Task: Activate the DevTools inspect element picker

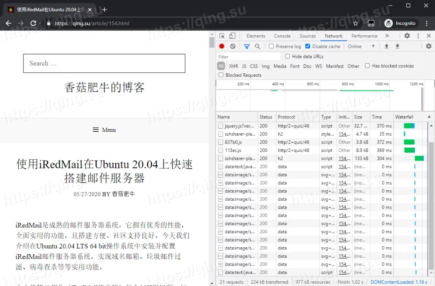Action: pos(222,36)
